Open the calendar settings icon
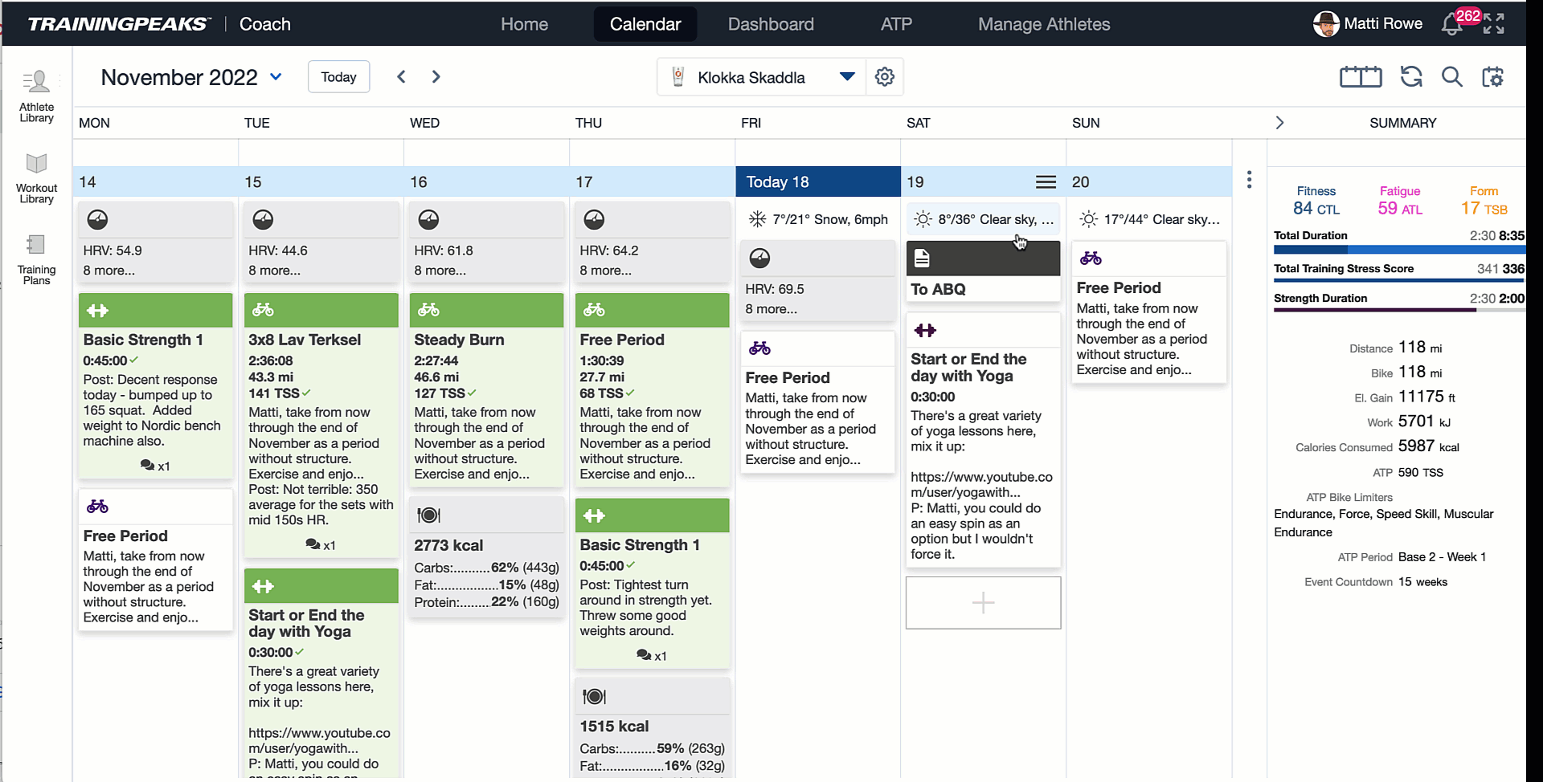Image resolution: width=1543 pixels, height=782 pixels. point(1493,77)
